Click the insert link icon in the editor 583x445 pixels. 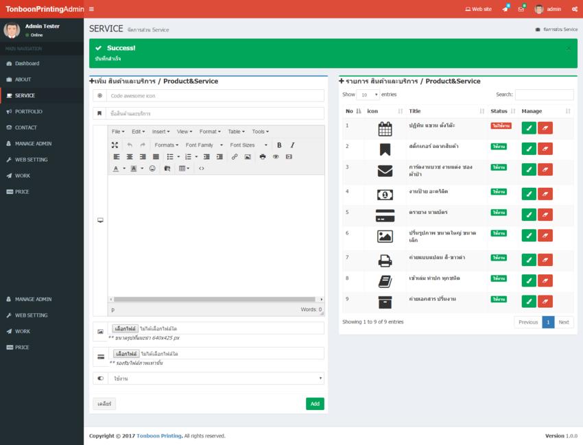click(x=235, y=155)
